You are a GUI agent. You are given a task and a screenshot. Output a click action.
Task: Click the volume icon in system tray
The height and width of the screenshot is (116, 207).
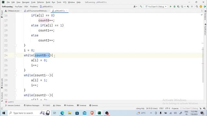175,113
